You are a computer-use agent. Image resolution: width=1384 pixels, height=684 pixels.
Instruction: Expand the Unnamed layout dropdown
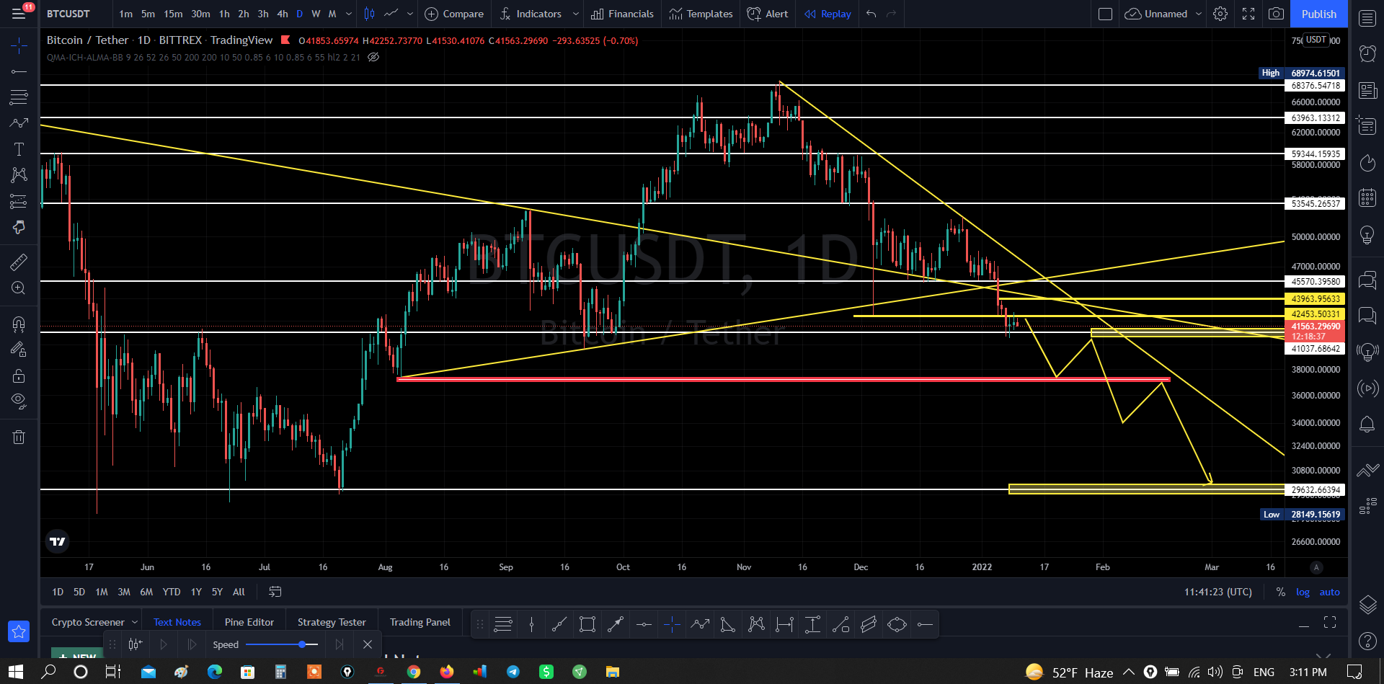click(1199, 14)
